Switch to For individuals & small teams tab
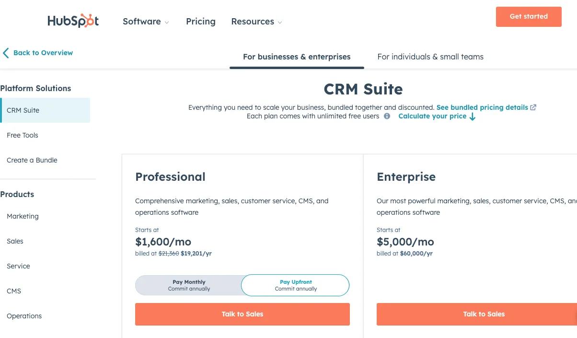 (430, 57)
